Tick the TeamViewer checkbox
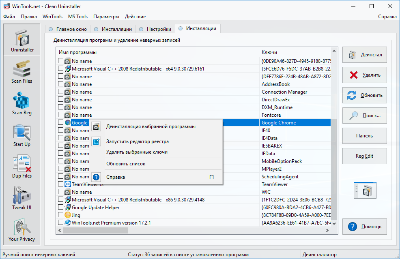Screen dimensions: 400x259 [x=60, y=184]
